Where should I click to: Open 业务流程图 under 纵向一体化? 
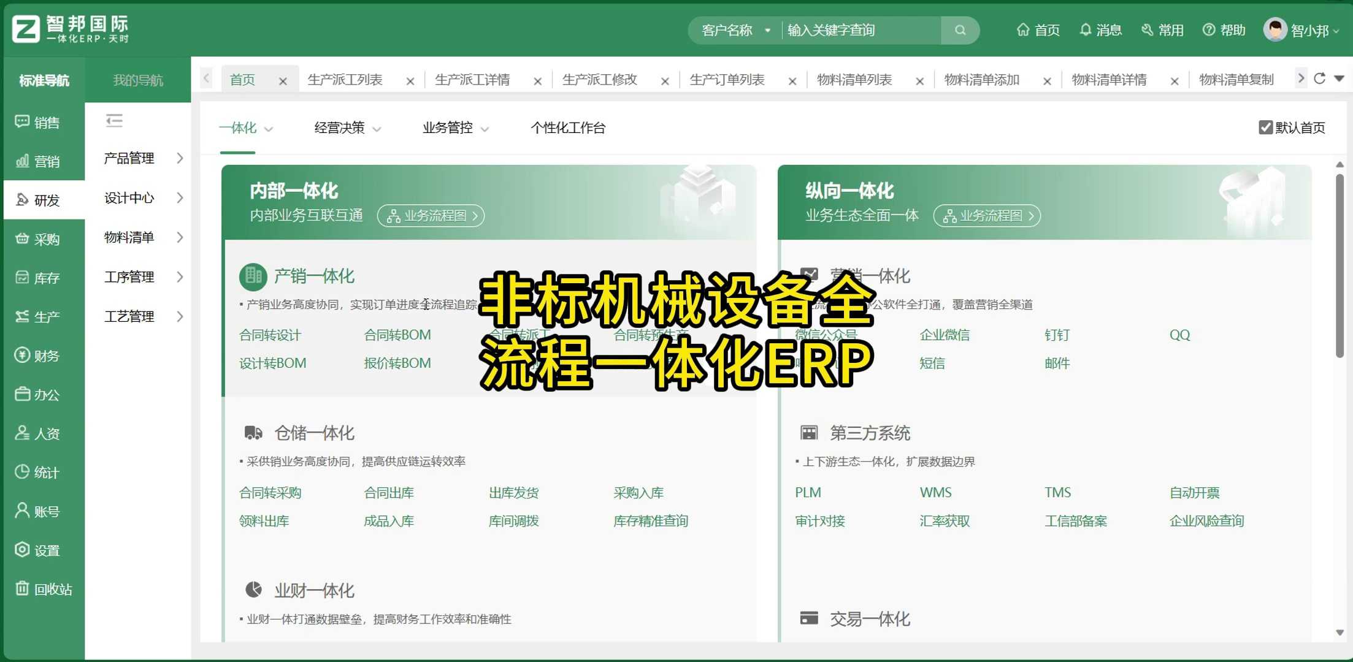[x=987, y=216]
